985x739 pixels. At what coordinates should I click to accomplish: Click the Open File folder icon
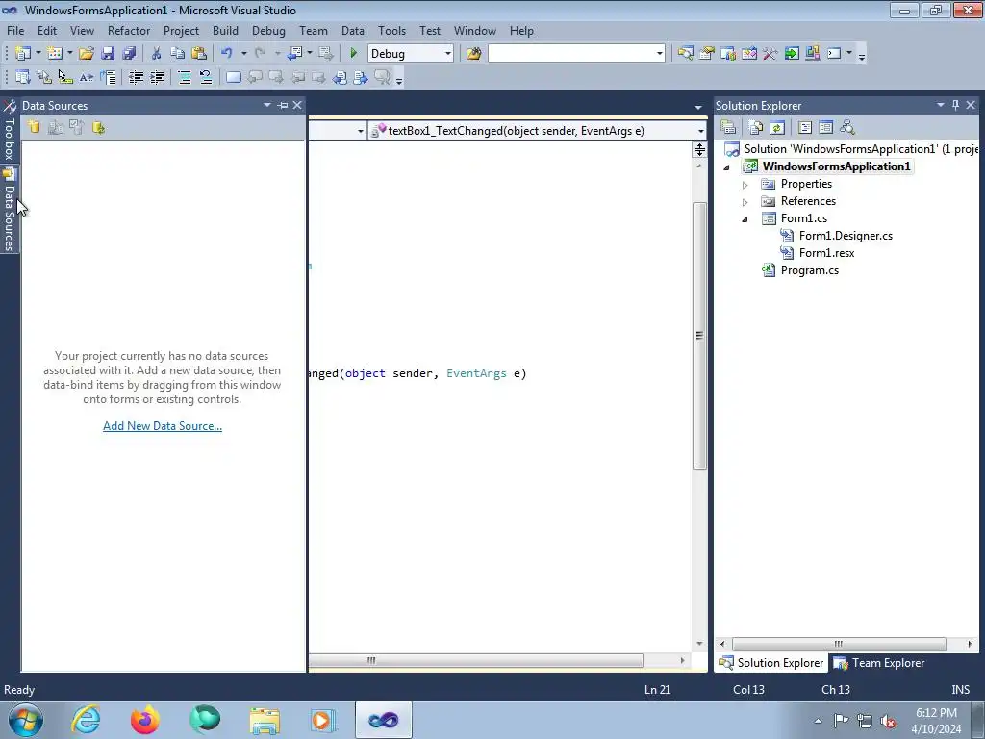[x=87, y=54]
